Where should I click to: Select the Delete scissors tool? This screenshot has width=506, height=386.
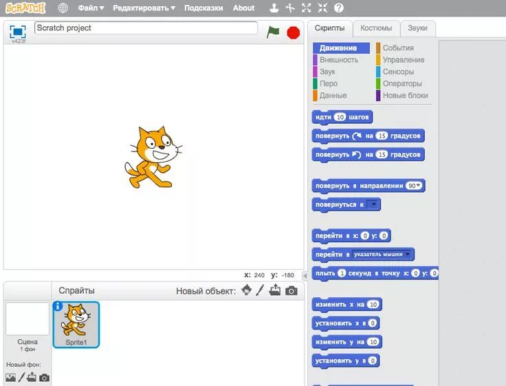pyautogui.click(x=290, y=8)
